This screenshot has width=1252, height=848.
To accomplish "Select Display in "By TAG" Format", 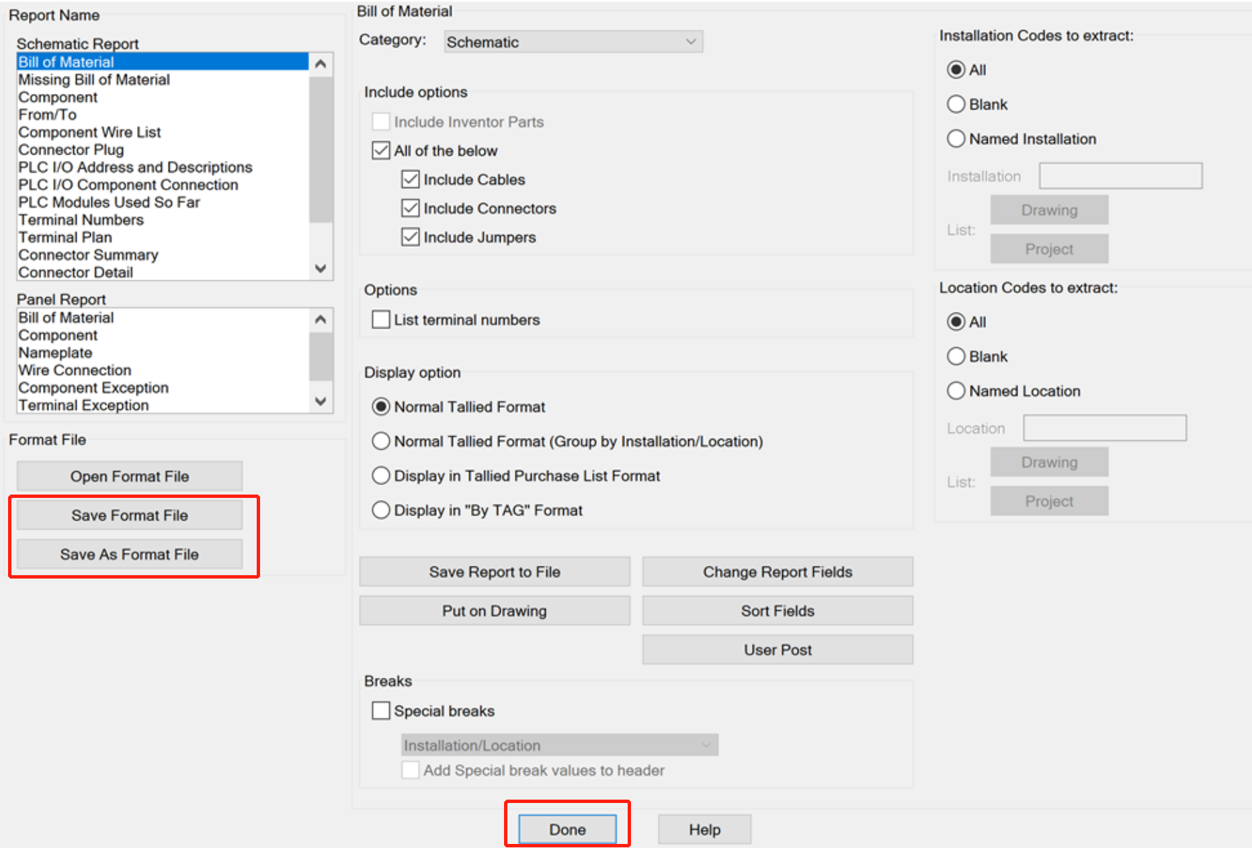I will pyautogui.click(x=381, y=510).
